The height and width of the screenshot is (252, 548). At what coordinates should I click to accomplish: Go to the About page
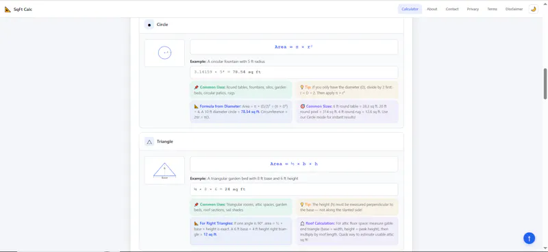tap(432, 9)
